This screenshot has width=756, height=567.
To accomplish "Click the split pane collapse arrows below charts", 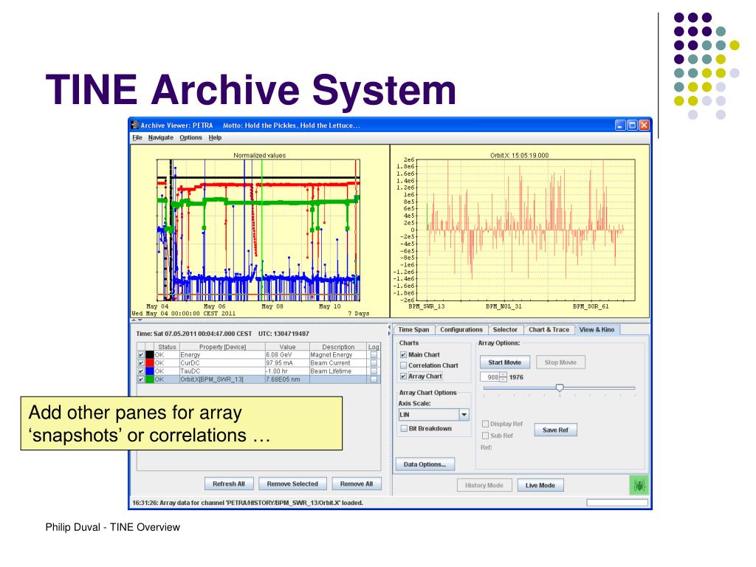I will (137, 320).
